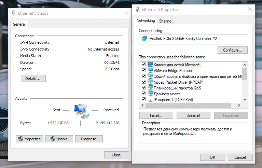Click the Общий доступ к файлам item icon
262x168 pixels.
pos(150,76)
